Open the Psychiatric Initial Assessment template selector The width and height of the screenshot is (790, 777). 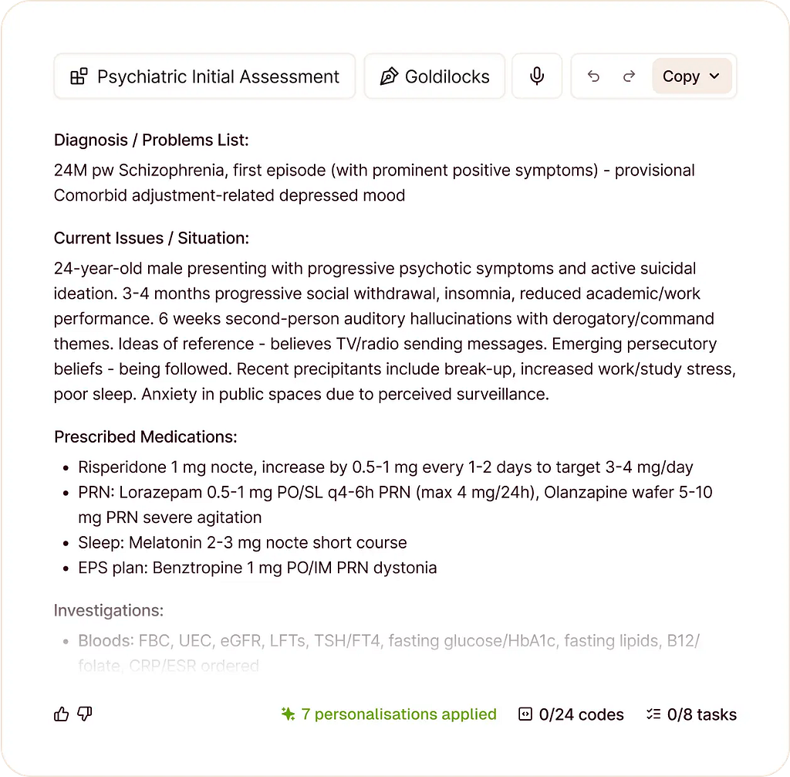pyautogui.click(x=204, y=76)
